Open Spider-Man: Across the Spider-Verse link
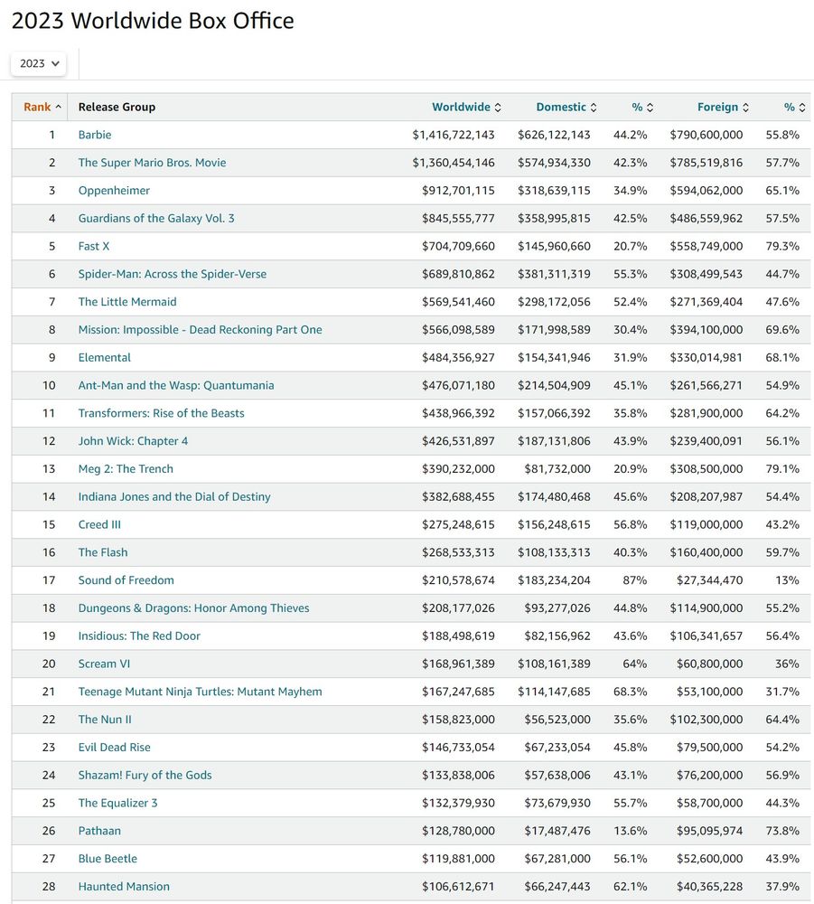The width and height of the screenshot is (814, 904). coord(173,275)
